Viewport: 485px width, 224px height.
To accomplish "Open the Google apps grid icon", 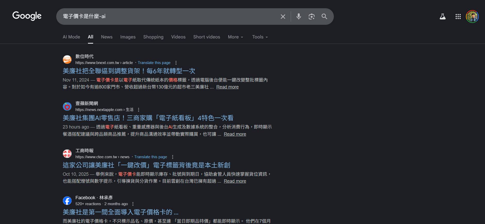I will pos(458,17).
